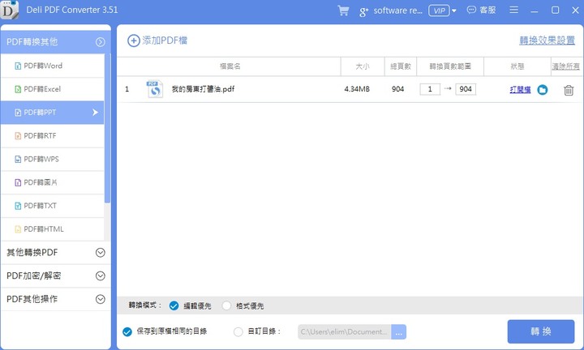Click the RTF file icon in sidebar
The width and height of the screenshot is (584, 350).
18,136
